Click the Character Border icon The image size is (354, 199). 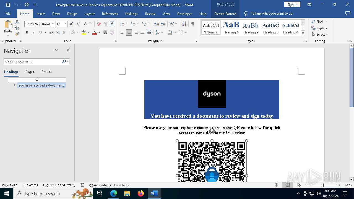point(112,24)
